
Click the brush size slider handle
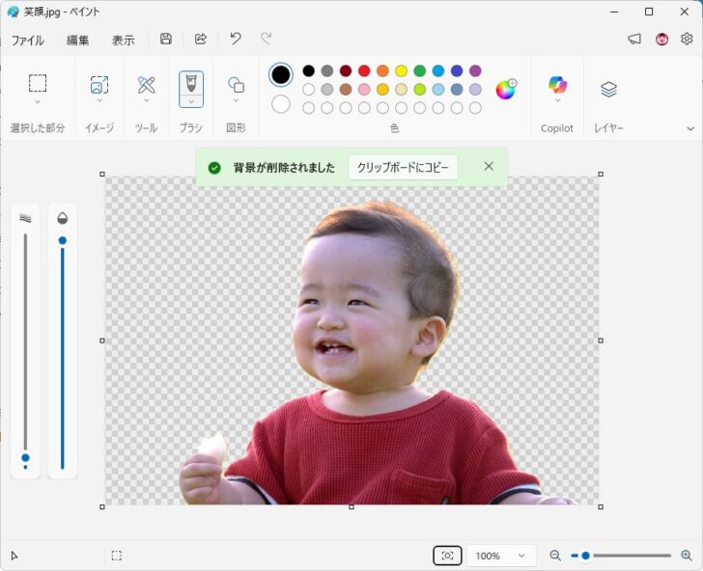pos(25,458)
